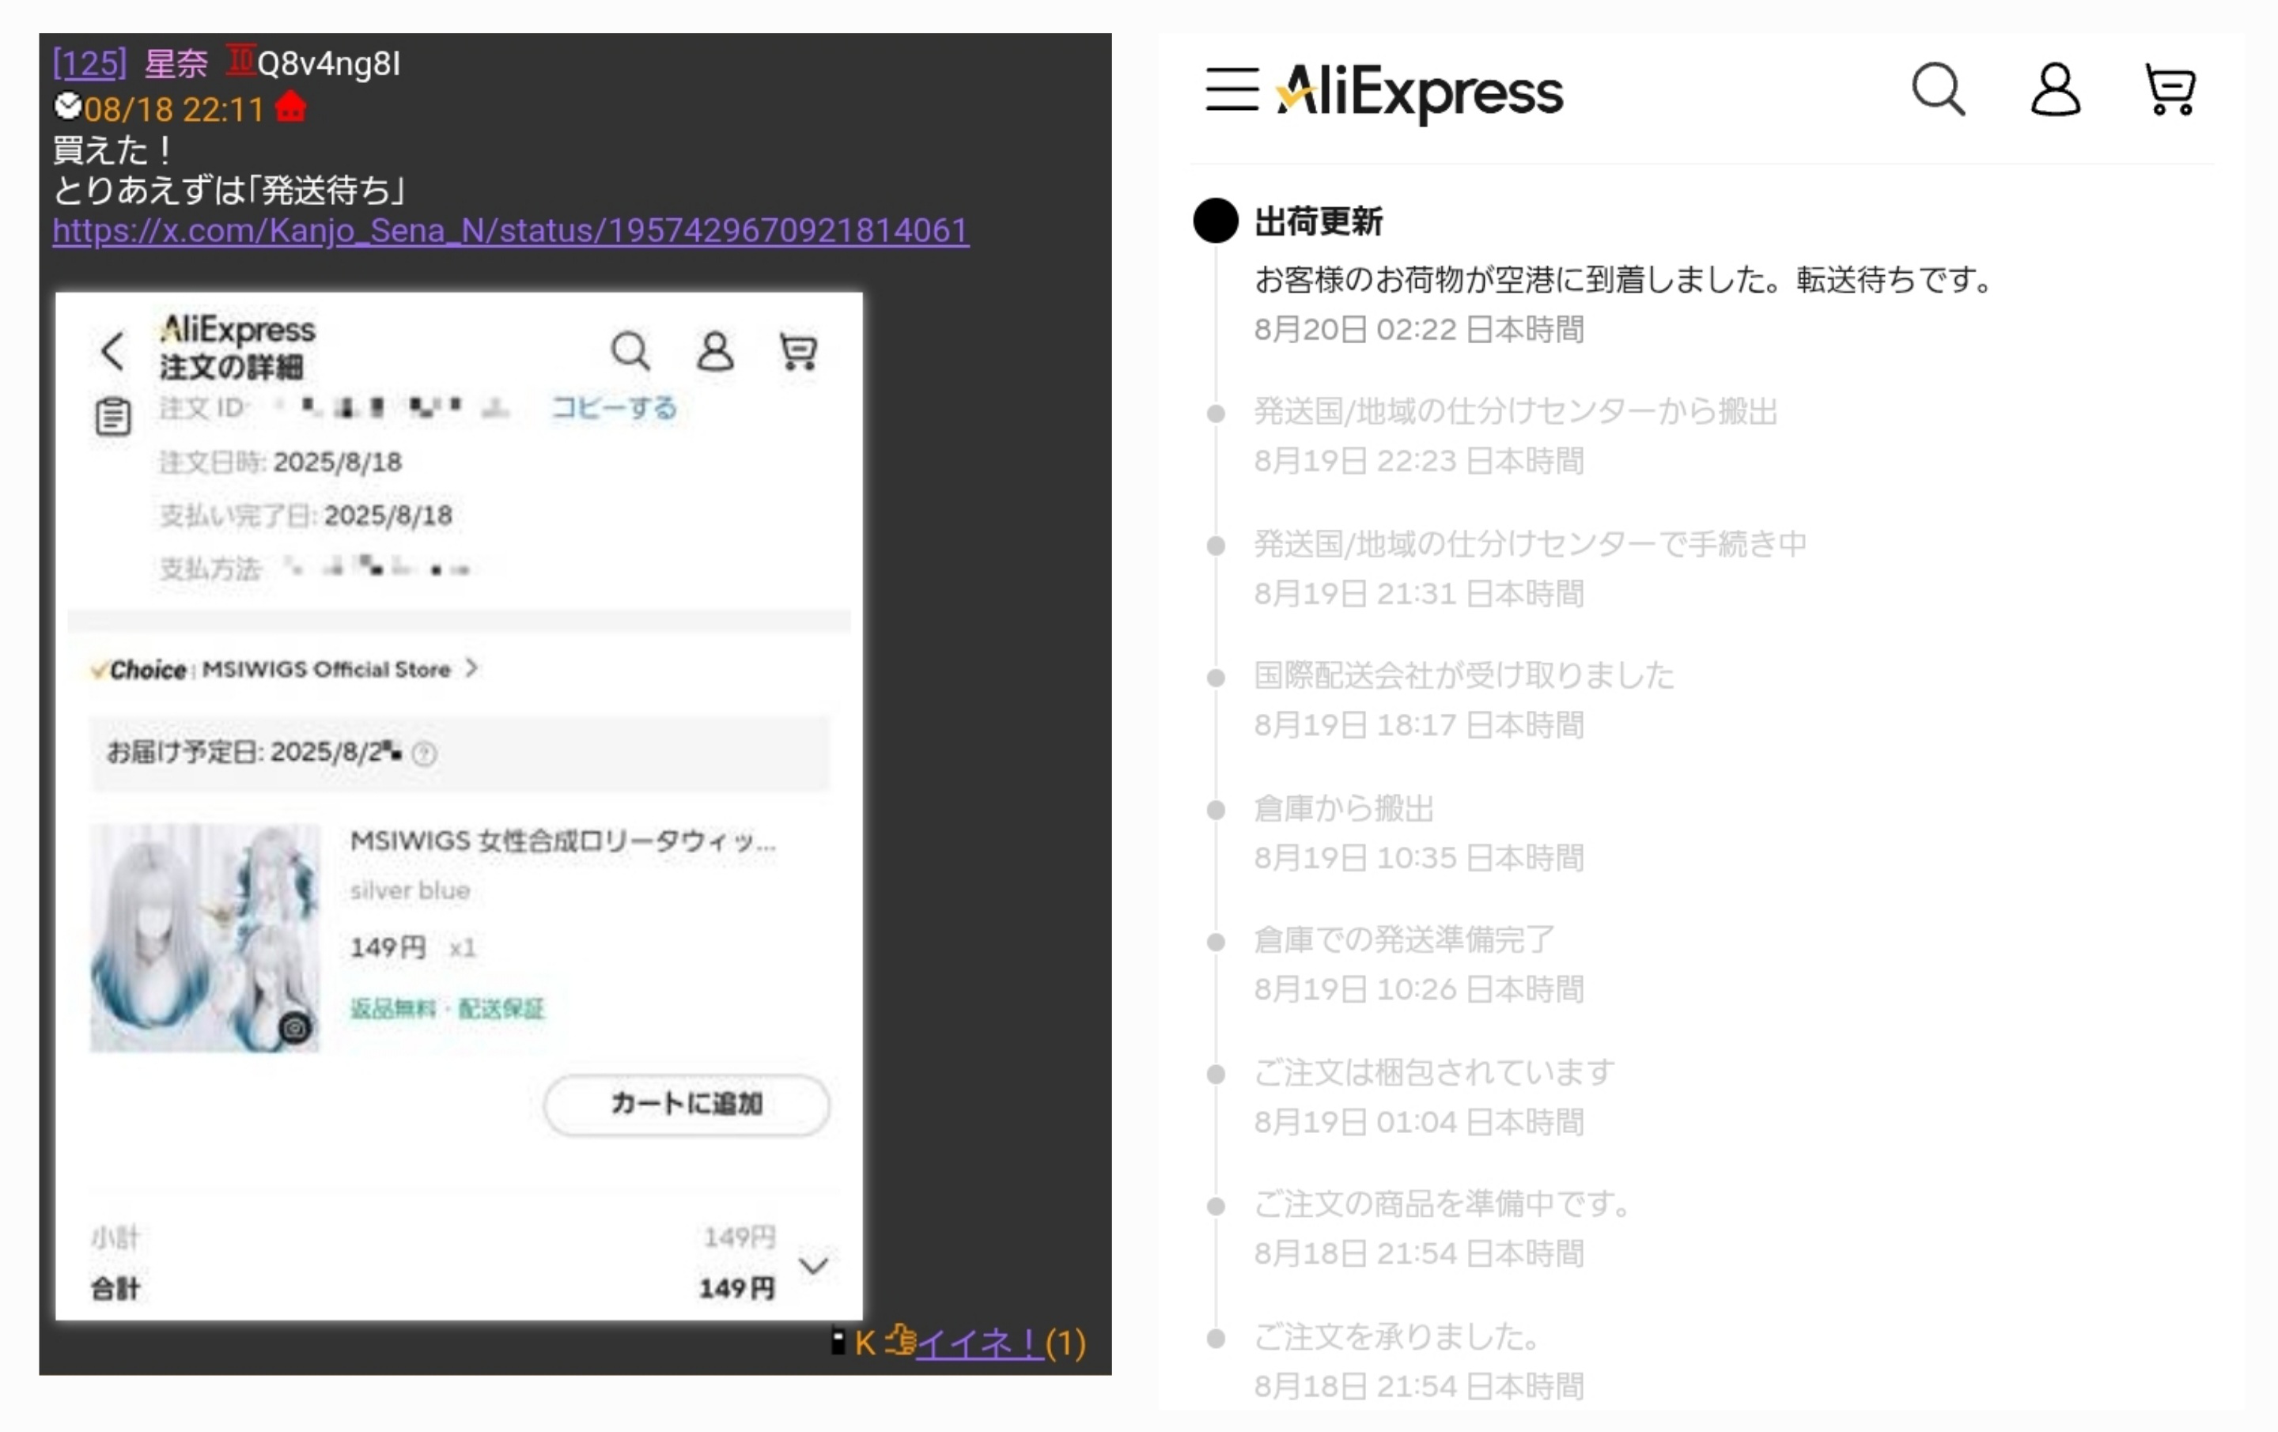Select 発送国/地域の仕分けセンターから搬出 entry

coord(1516,411)
